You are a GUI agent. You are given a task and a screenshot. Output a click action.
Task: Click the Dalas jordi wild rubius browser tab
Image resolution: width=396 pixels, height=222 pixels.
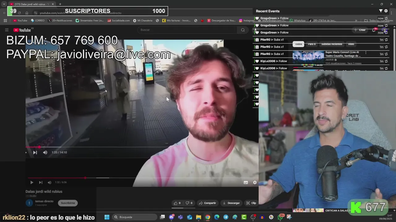pyautogui.click(x=32, y=4)
